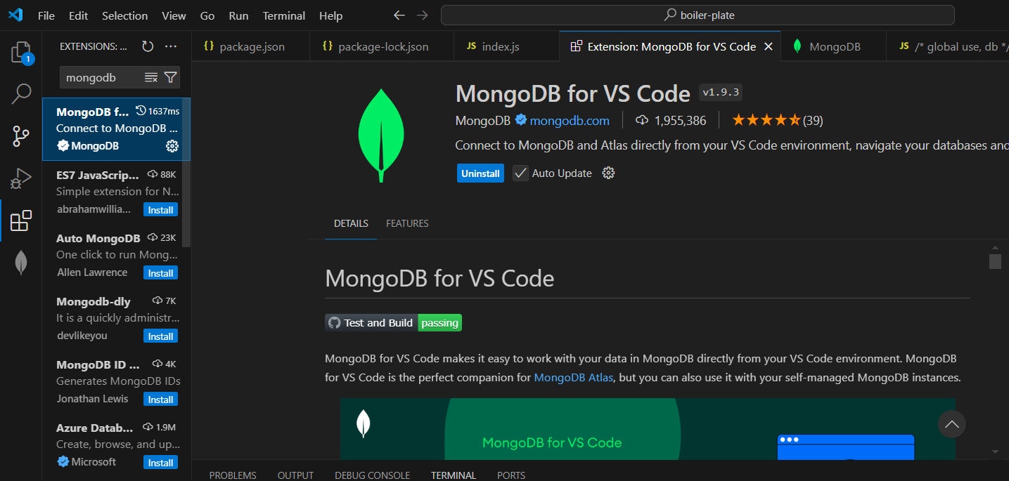Open the extensions filter options
1009x481 pixels.
point(170,77)
